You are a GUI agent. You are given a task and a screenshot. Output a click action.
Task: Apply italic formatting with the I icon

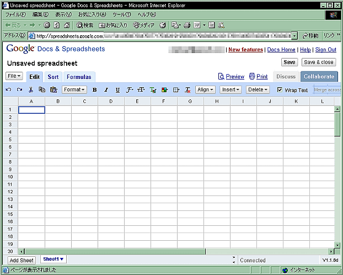(x=106, y=90)
